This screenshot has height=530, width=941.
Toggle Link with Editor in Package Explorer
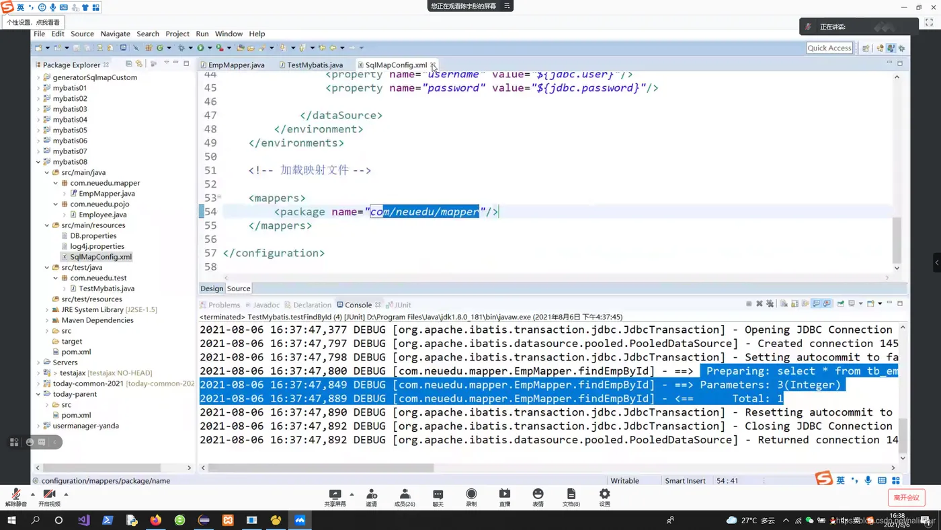139,64
